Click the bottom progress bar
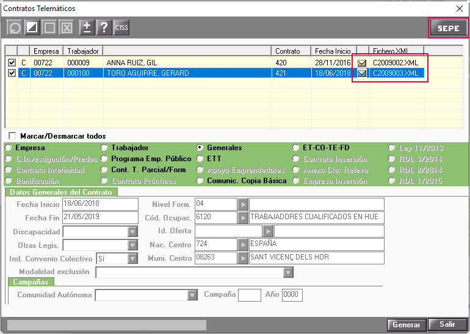This screenshot has height=334, width=470. (x=107, y=325)
